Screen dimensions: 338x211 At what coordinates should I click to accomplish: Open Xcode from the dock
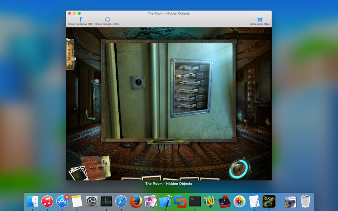tap(165, 202)
